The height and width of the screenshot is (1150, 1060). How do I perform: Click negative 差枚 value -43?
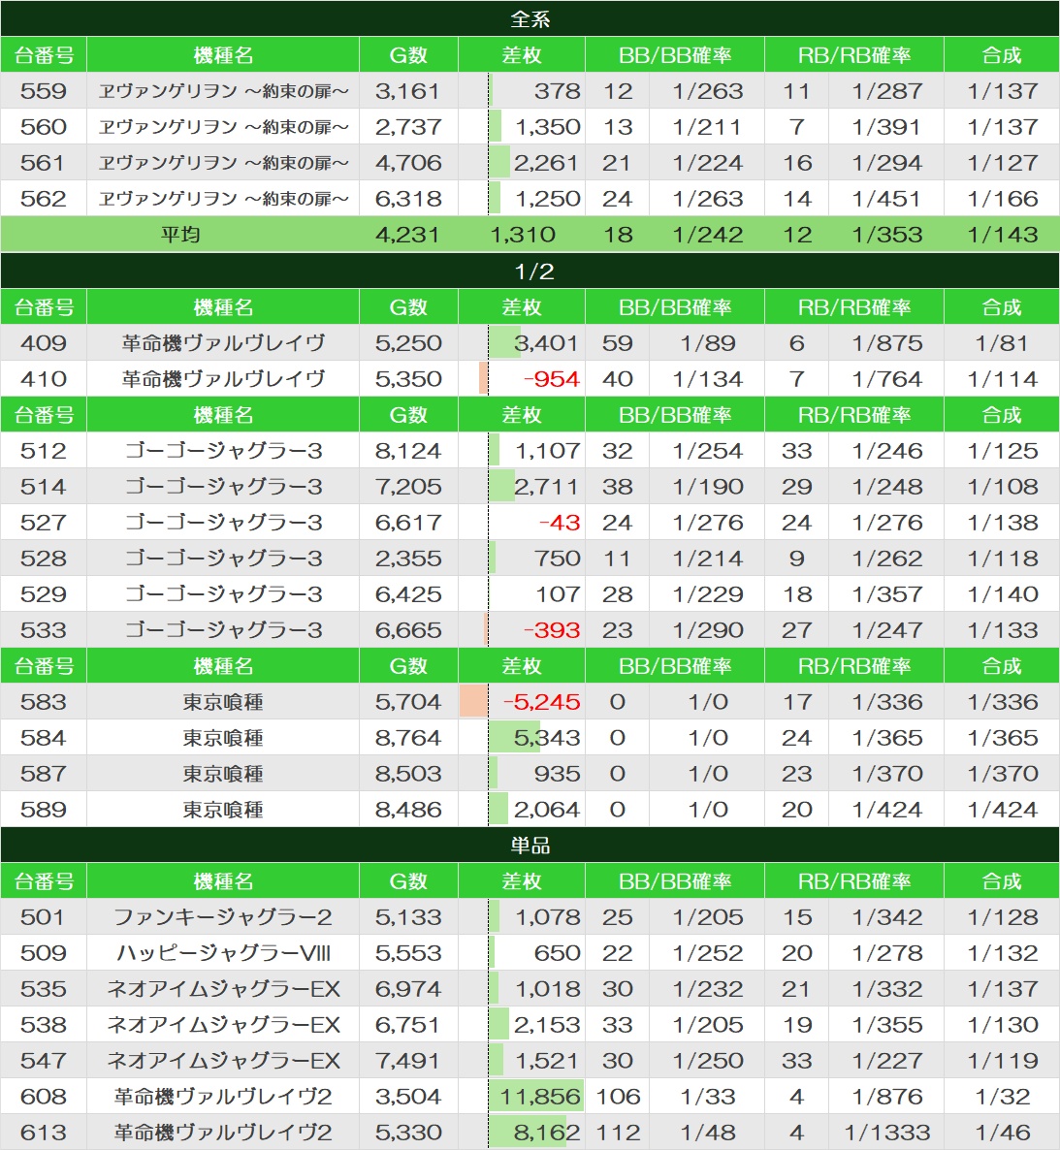pyautogui.click(x=560, y=523)
